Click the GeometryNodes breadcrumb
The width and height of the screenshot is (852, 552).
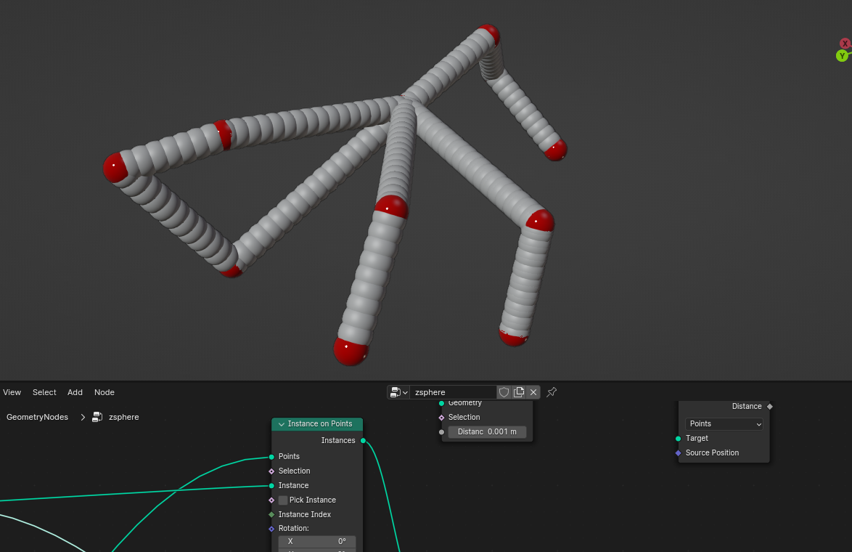point(38,417)
